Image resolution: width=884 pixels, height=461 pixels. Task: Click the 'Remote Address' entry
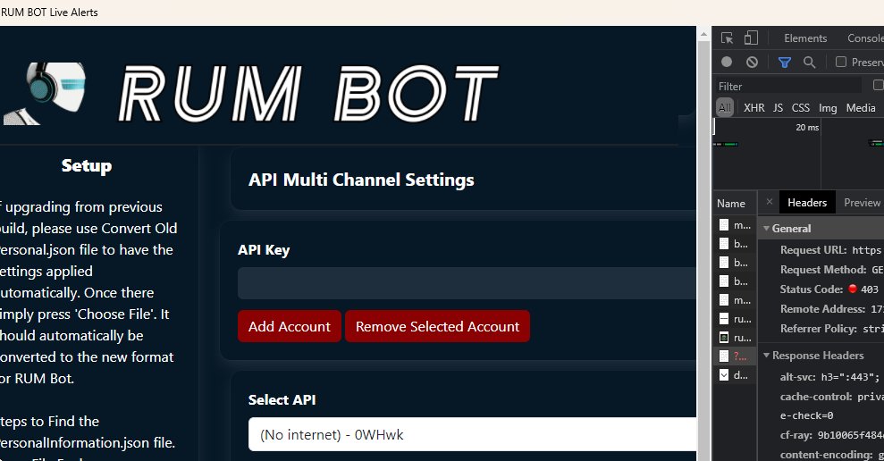coord(831,309)
